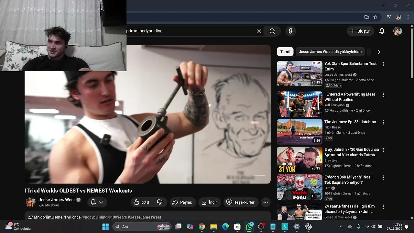Open 'The Journey: Ep. 33 - Intuition' thumbnail

pyautogui.click(x=300, y=132)
